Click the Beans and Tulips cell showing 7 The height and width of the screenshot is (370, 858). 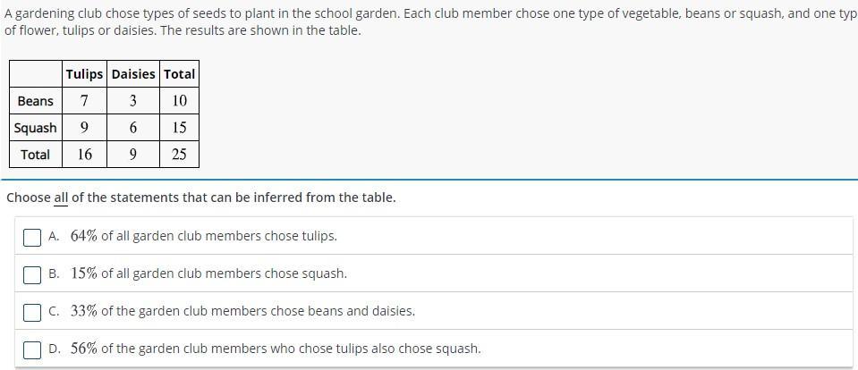[84, 101]
